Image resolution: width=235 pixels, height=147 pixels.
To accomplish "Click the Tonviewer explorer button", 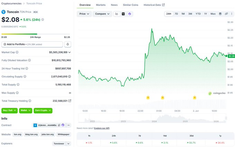I will click(x=59, y=144).
